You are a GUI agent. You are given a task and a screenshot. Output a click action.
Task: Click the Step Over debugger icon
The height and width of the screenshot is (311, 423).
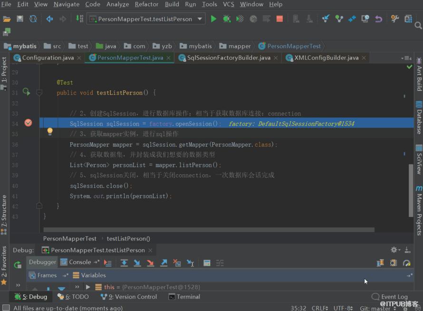[x=124, y=263]
